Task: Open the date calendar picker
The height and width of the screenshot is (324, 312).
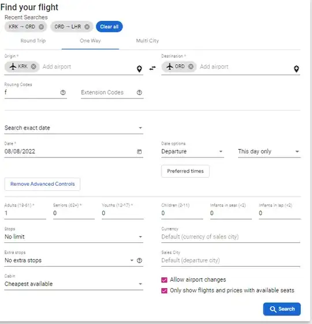Action: (x=139, y=152)
